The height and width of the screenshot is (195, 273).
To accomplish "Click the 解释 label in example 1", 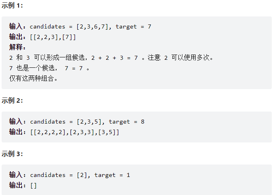I will [17, 47].
